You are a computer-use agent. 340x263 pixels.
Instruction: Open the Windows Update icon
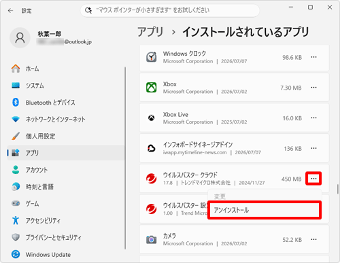16,254
